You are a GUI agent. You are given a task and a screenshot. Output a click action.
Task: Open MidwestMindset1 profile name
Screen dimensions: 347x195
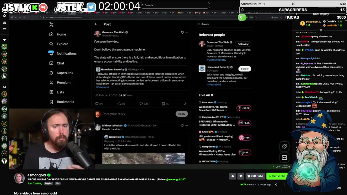(113, 126)
